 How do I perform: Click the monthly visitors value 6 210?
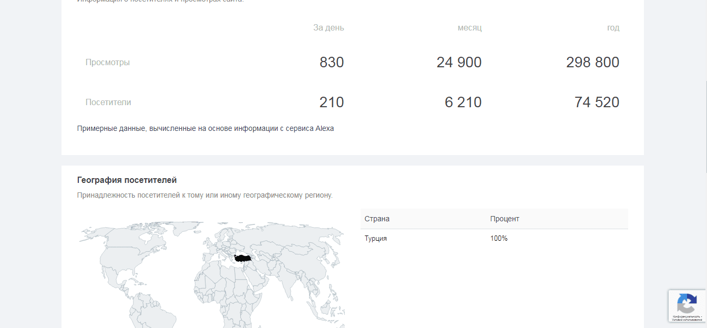tap(463, 102)
